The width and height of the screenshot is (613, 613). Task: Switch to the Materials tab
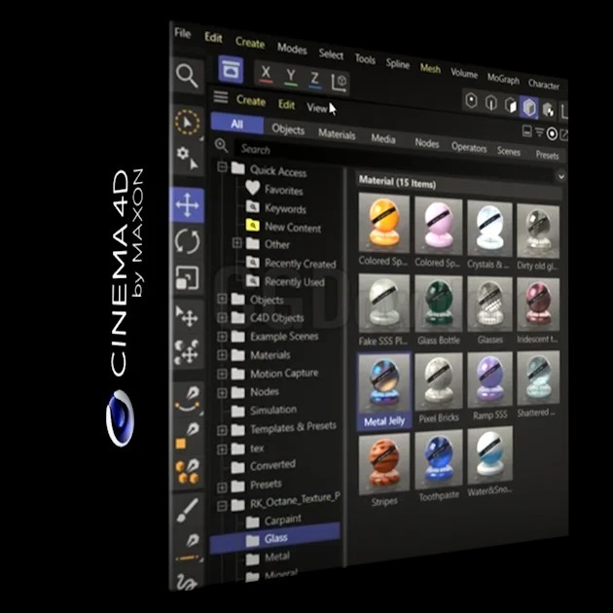[x=337, y=134]
